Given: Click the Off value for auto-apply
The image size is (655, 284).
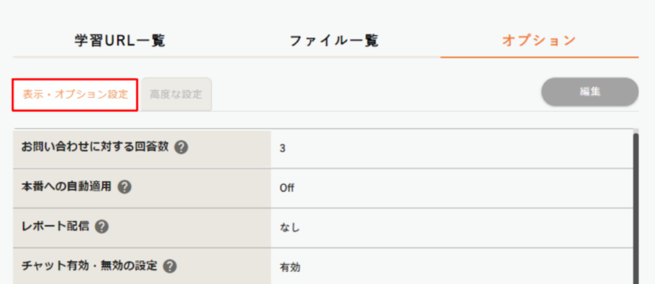Looking at the screenshot, I should pos(287,187).
